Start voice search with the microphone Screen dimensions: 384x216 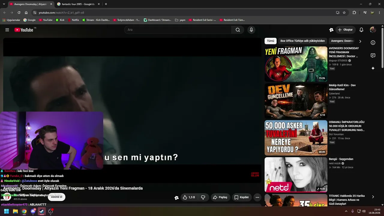pos(251,30)
